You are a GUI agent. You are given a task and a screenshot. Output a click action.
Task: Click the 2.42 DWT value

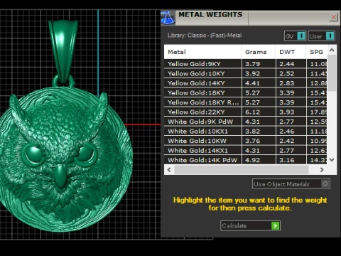click(286, 141)
